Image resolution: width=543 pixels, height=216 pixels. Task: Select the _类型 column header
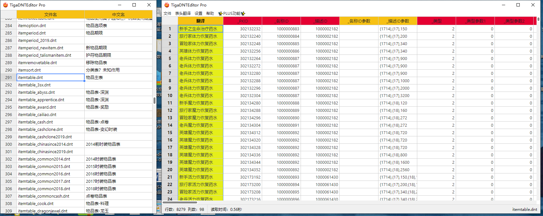(436, 21)
